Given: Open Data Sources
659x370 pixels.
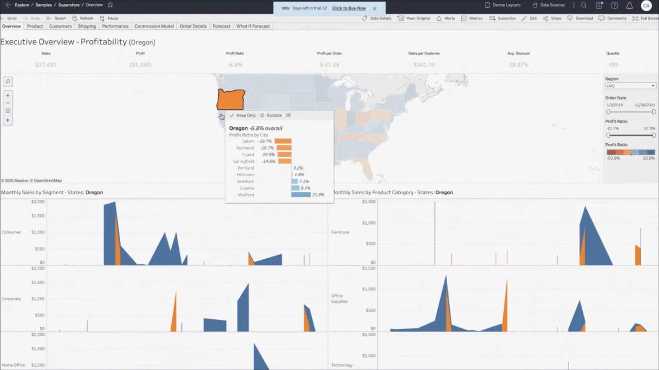Looking at the screenshot, I should coord(549,5).
